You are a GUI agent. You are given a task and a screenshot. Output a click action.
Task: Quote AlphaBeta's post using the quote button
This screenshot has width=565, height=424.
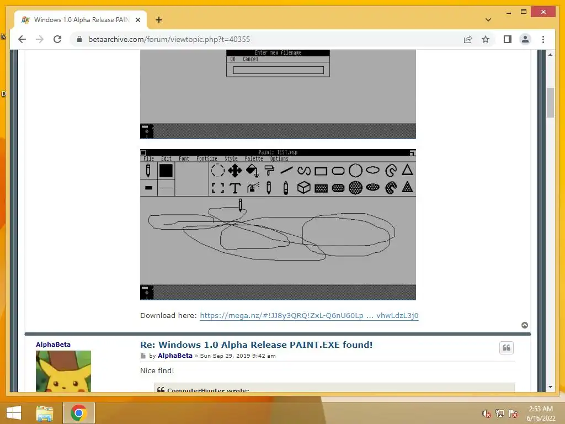(507, 348)
